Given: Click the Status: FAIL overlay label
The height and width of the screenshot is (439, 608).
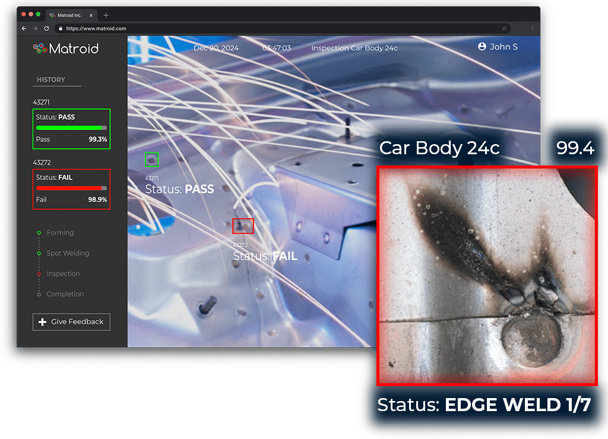Looking at the screenshot, I should pos(265,256).
